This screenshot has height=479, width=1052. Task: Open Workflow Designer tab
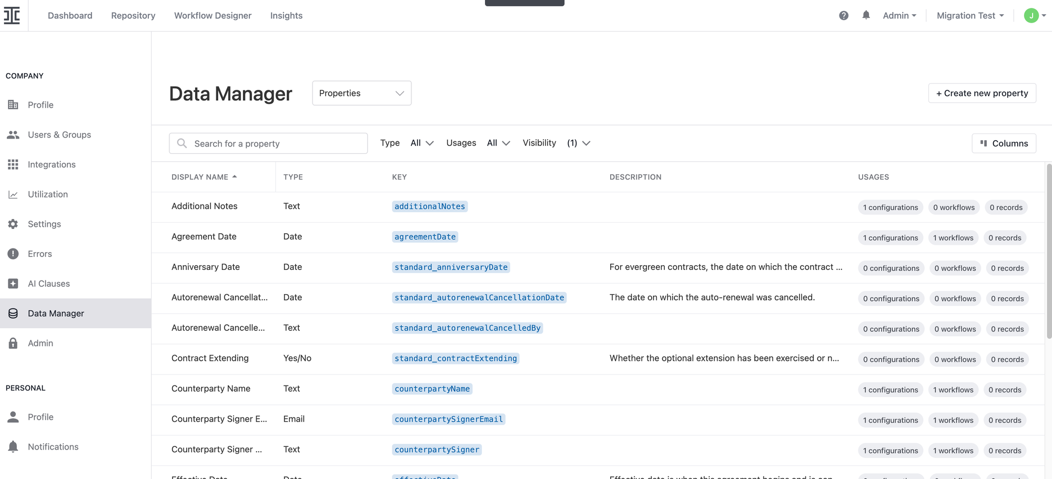[x=213, y=16]
